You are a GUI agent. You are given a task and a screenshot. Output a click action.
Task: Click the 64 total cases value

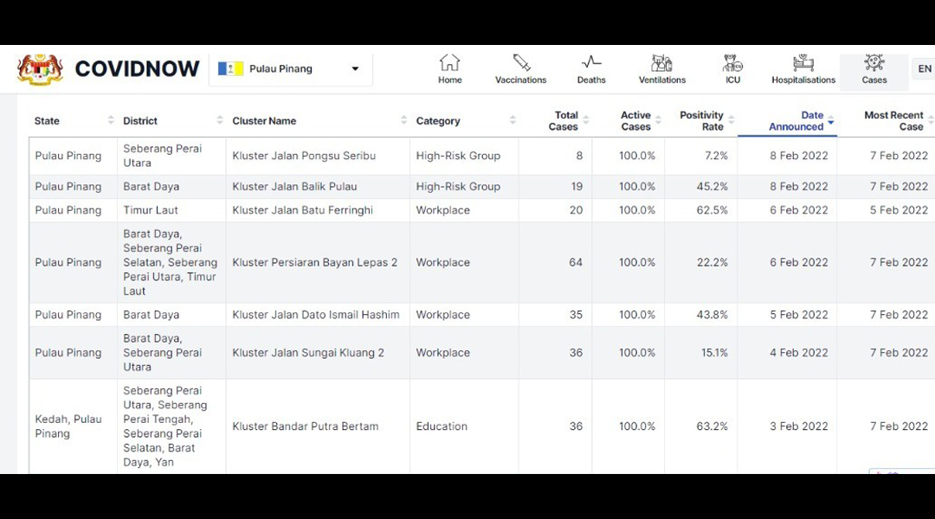point(576,263)
